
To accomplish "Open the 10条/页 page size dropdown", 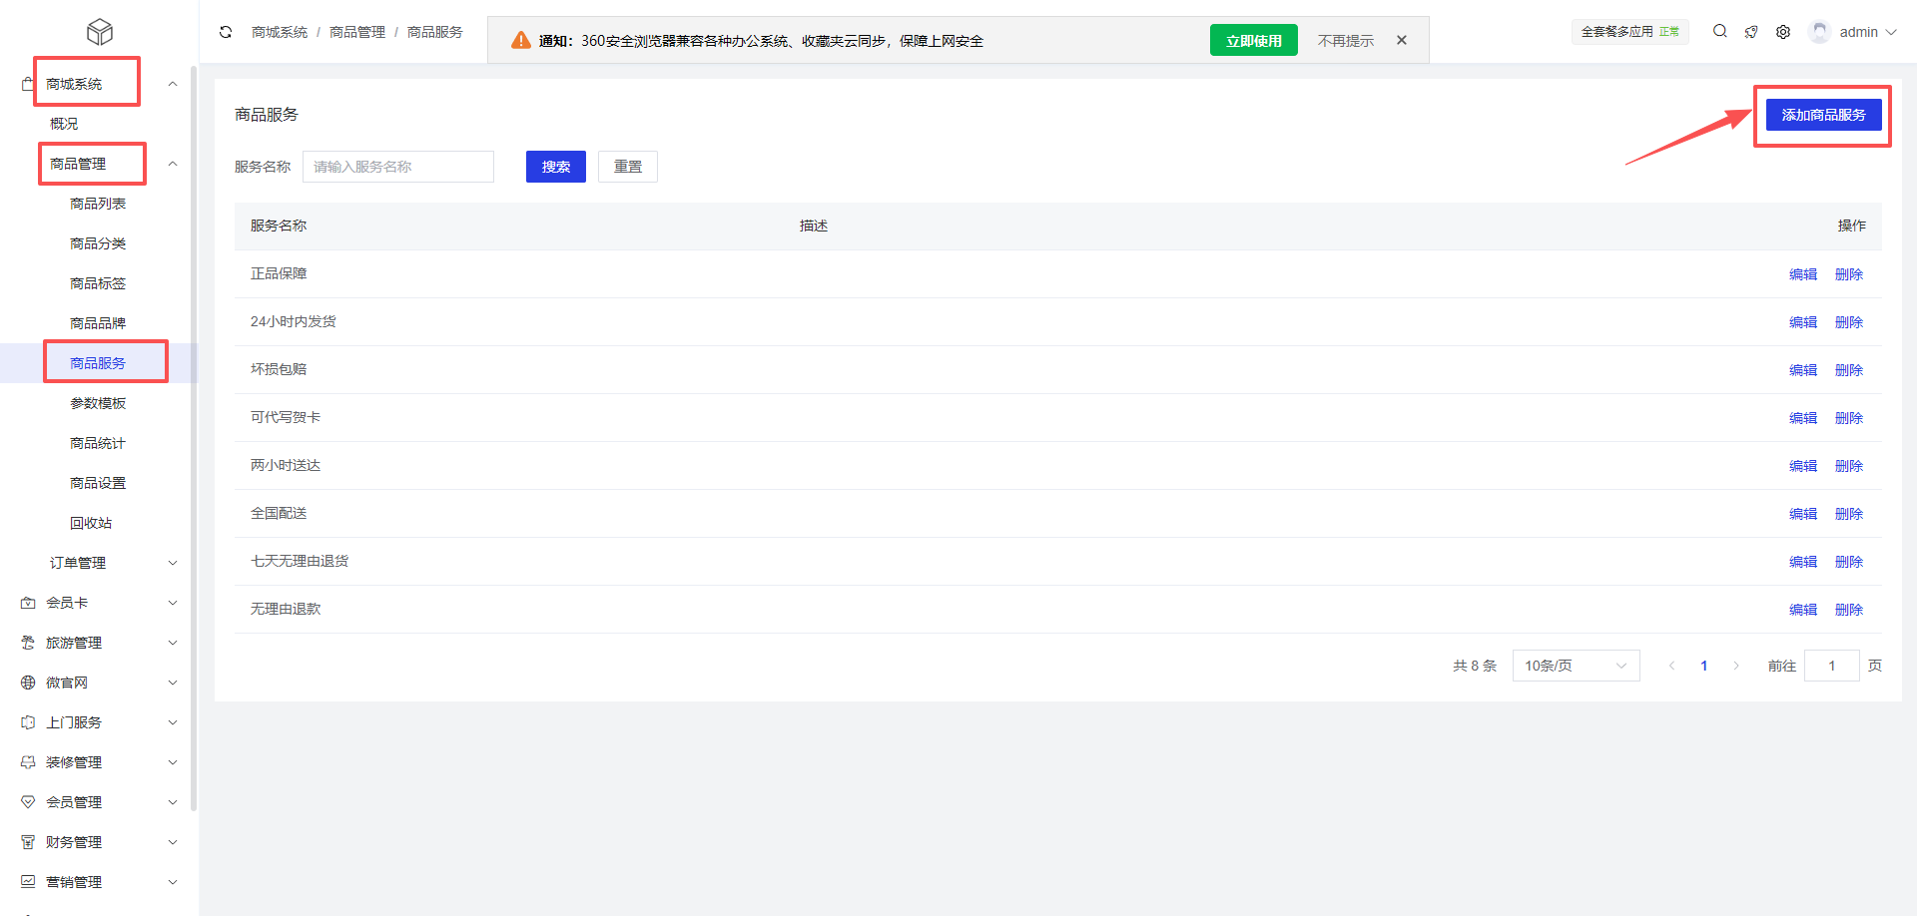I will click(1576, 666).
